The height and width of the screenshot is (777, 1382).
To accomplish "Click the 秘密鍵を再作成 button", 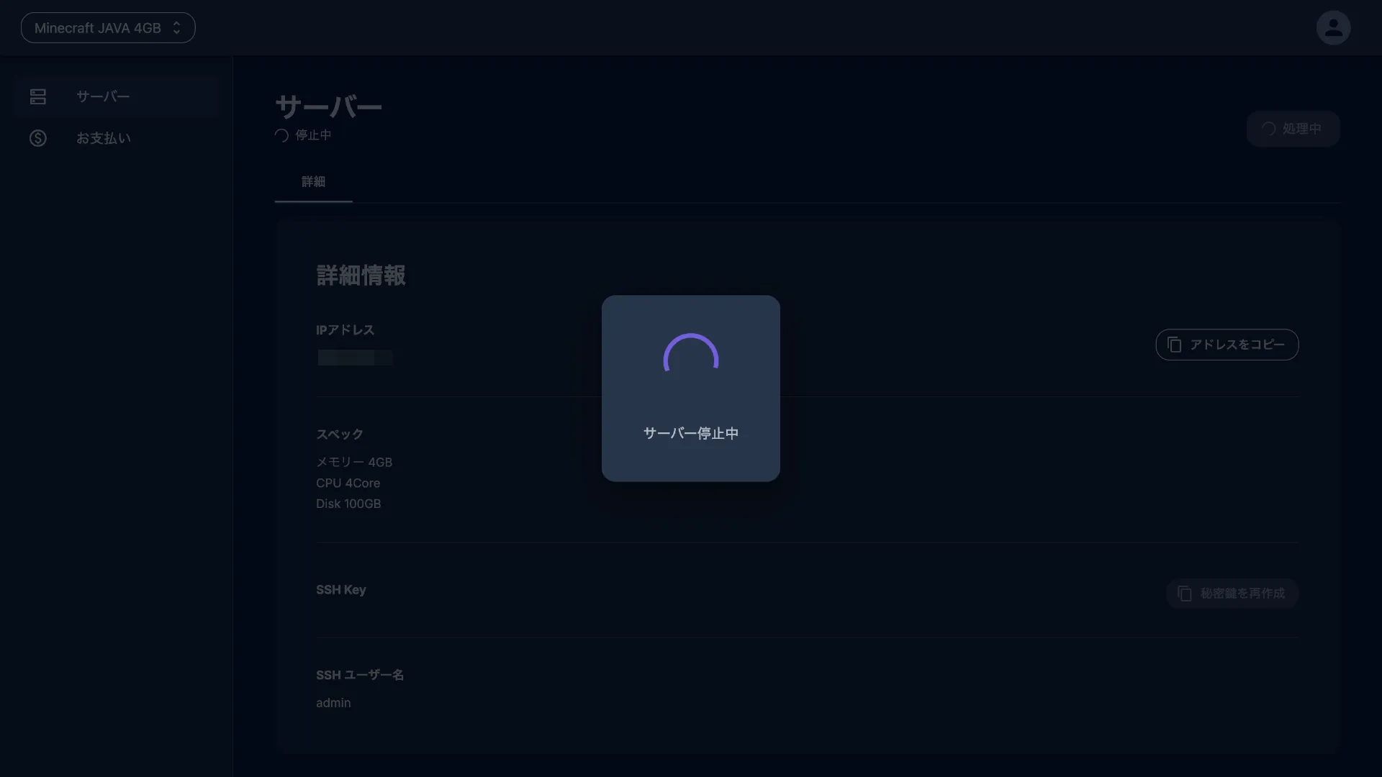I will (x=1232, y=594).
